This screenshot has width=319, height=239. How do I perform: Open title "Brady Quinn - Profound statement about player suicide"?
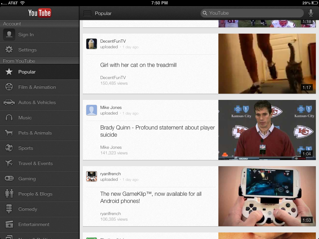click(157, 131)
